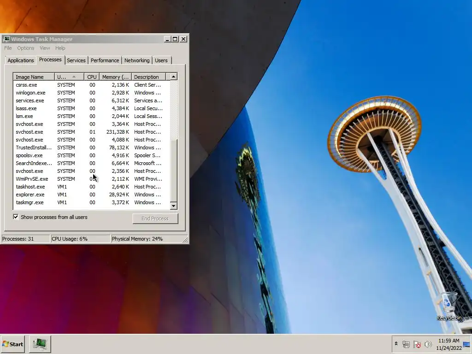Select the taskmgr.exe process row
Image resolution: width=472 pixels, height=354 pixels.
[92, 202]
